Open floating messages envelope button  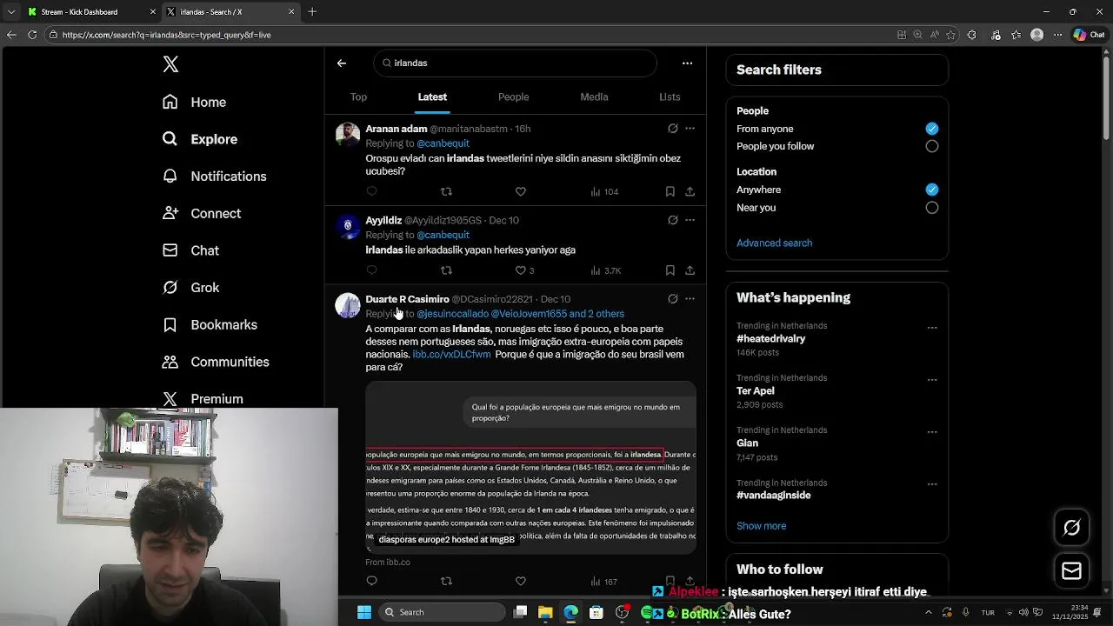pyautogui.click(x=1071, y=570)
